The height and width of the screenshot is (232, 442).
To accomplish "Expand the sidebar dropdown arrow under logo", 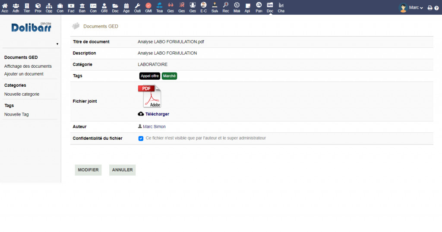I will coord(57,44).
